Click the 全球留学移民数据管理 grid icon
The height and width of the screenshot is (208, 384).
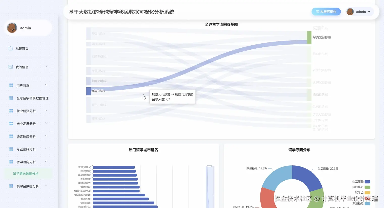point(11,98)
